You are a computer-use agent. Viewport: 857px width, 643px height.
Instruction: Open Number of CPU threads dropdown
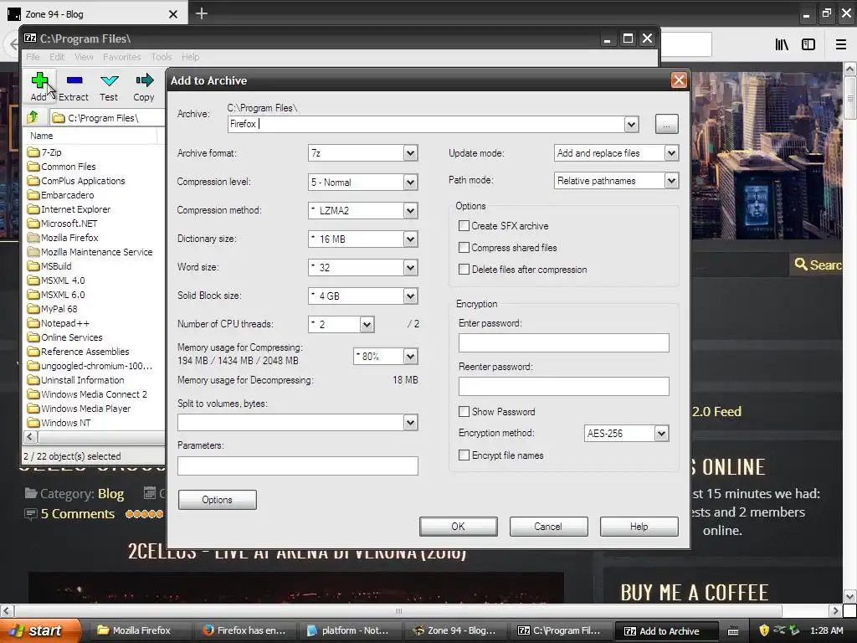click(367, 324)
